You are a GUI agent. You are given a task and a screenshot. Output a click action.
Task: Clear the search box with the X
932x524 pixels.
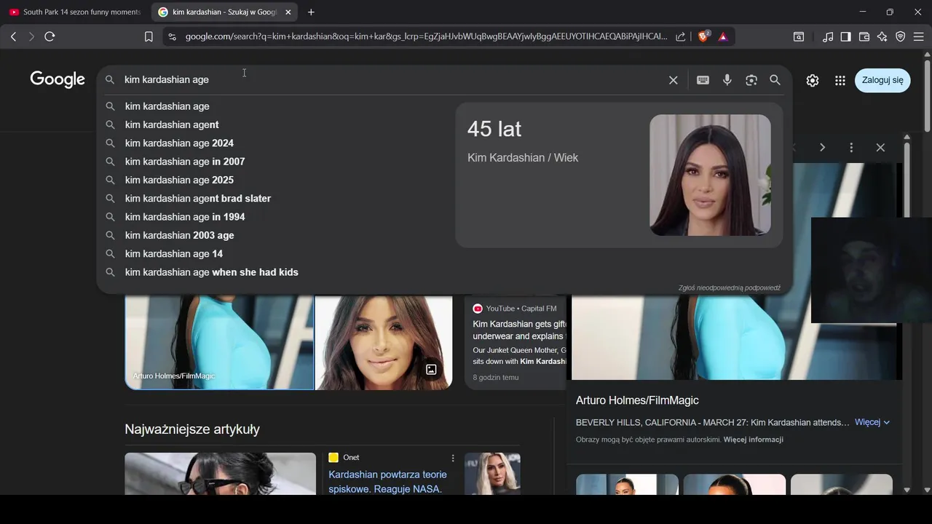(x=674, y=80)
